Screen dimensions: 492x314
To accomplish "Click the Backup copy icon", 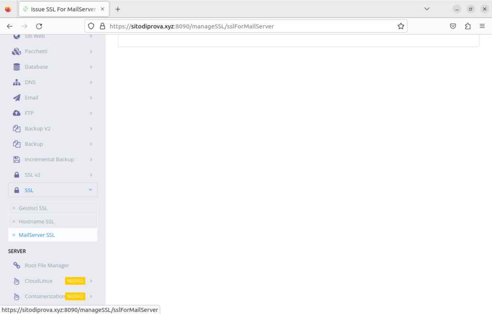I will pos(17,144).
